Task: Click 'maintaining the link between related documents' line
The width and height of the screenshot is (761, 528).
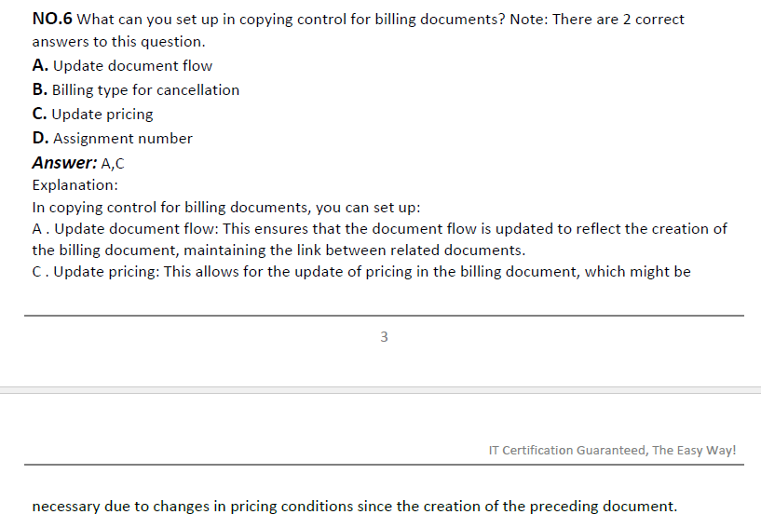Action: point(279,250)
